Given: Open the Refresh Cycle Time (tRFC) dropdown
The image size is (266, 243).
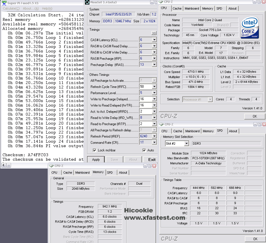Looking at the screenshot, I should pos(154,86).
